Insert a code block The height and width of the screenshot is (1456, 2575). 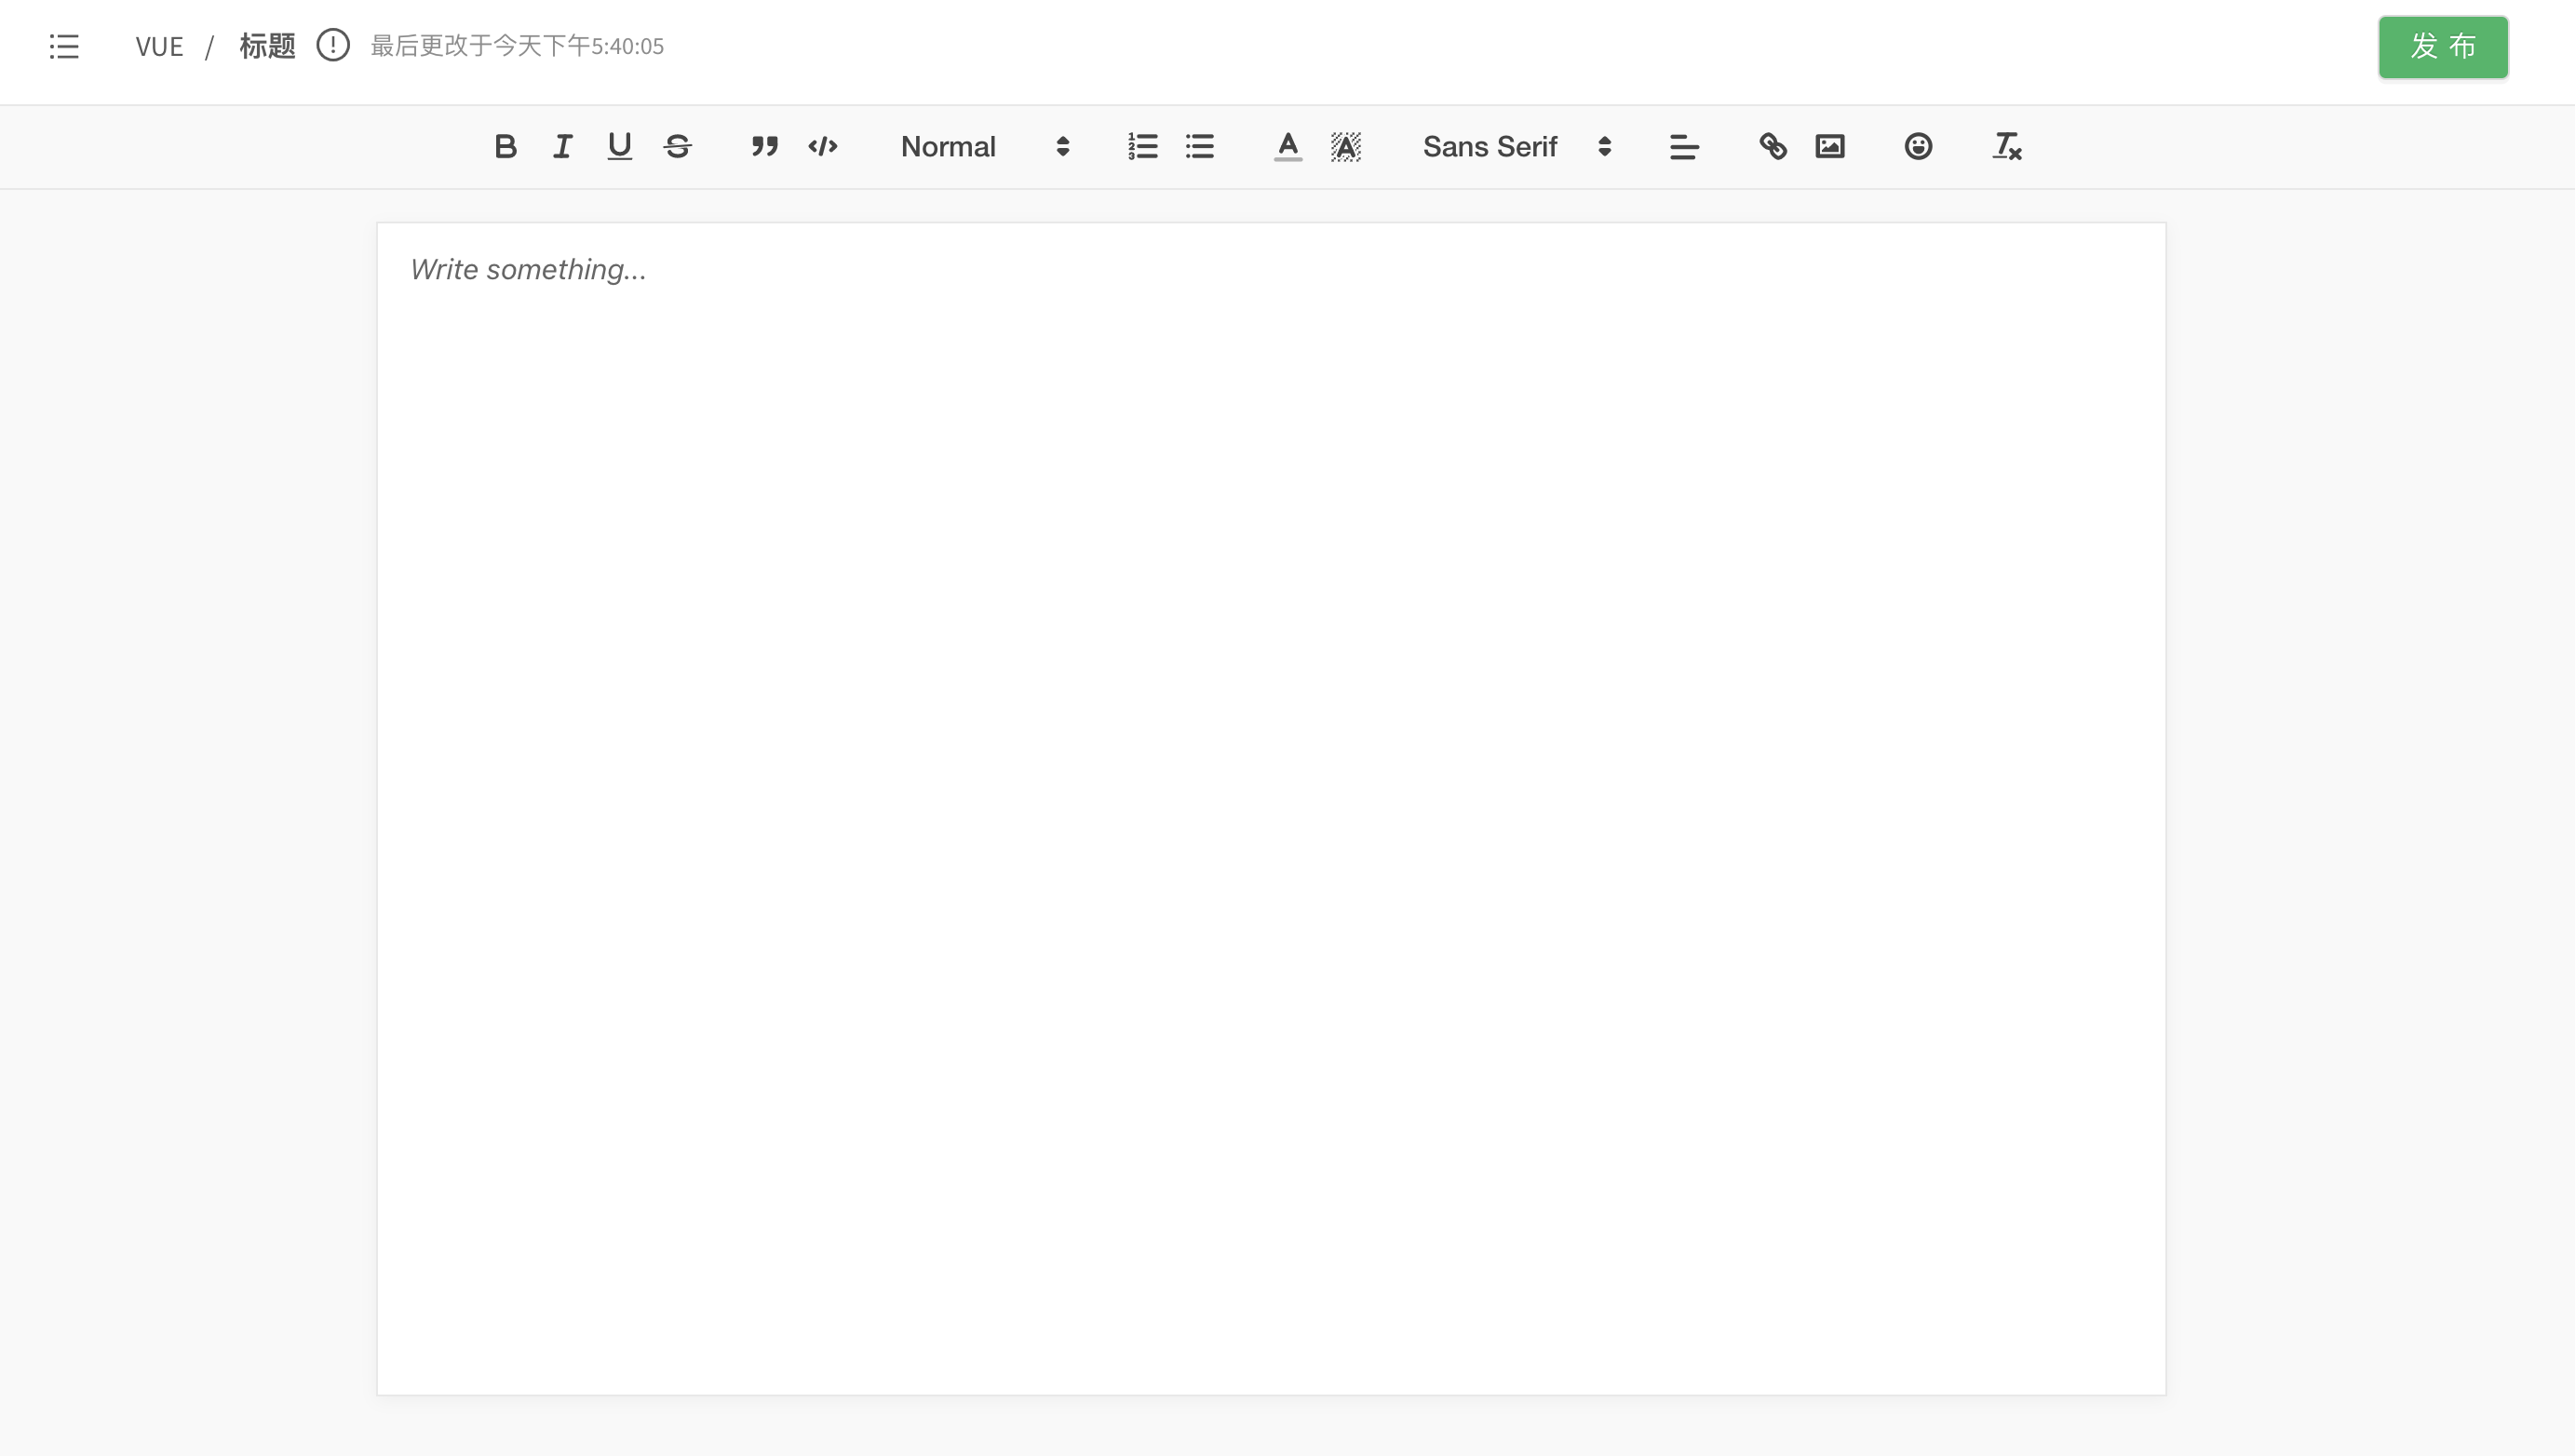pyautogui.click(x=822, y=147)
